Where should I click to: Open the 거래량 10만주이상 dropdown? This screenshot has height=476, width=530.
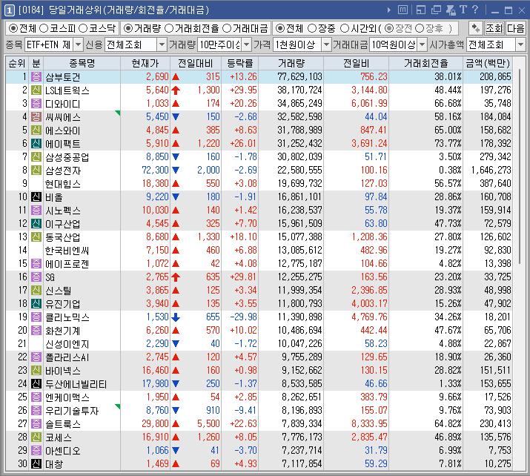click(247, 44)
